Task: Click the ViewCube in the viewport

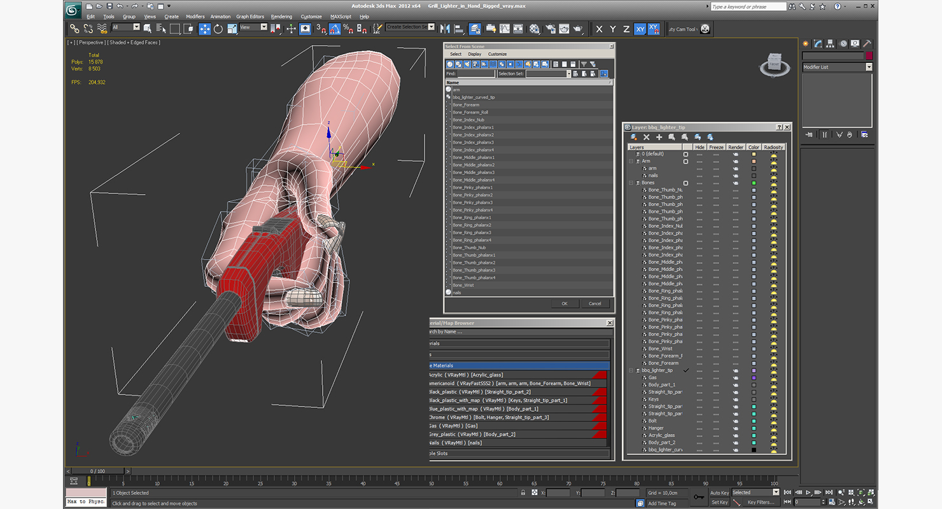Action: pyautogui.click(x=774, y=64)
